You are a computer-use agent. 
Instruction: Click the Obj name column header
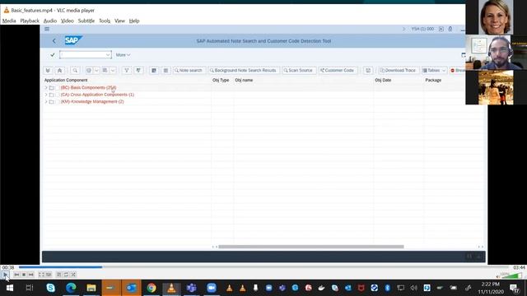tap(244, 81)
